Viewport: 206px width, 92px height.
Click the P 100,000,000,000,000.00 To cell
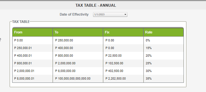[78, 78]
